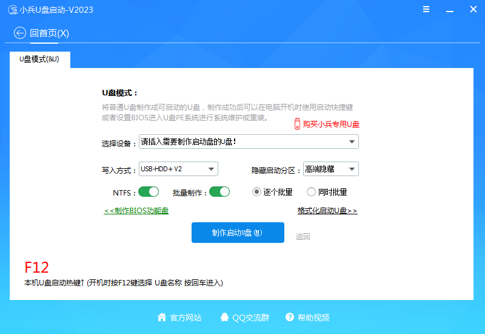485x334 pixels.
Task: Click the house icon for official website
Action: (x=162, y=317)
